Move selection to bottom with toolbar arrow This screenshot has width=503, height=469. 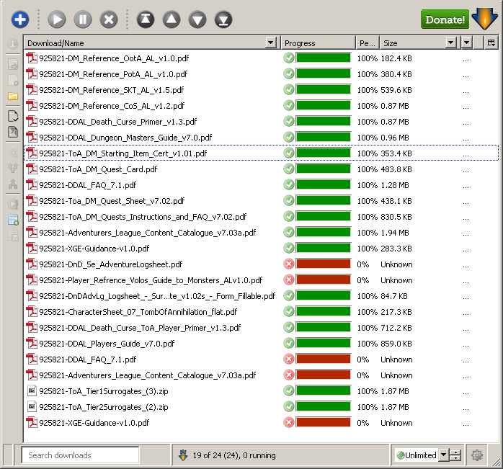tap(223, 19)
